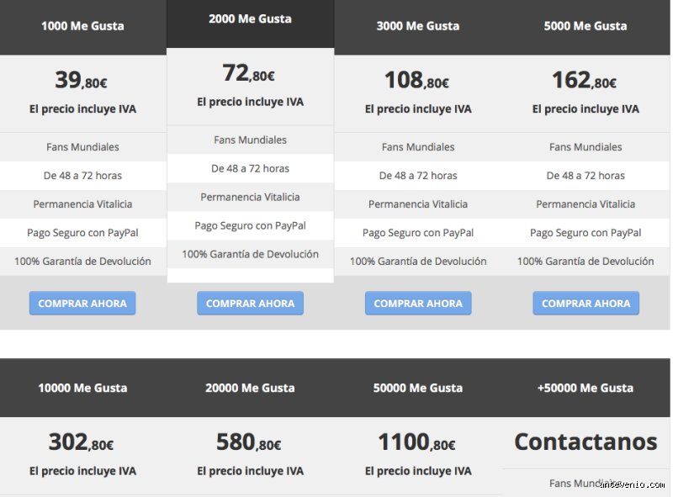Screen dimensions: 673x497
Task: Click 'El precio incluye IVA' under 108,80€
Action: (418, 109)
